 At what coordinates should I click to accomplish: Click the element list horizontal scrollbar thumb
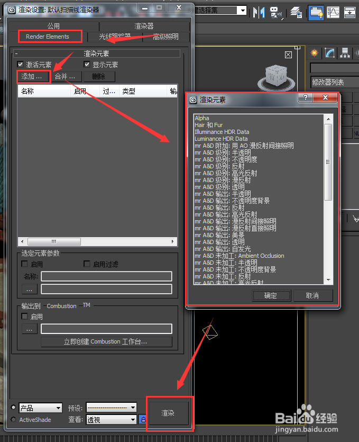click(x=54, y=241)
